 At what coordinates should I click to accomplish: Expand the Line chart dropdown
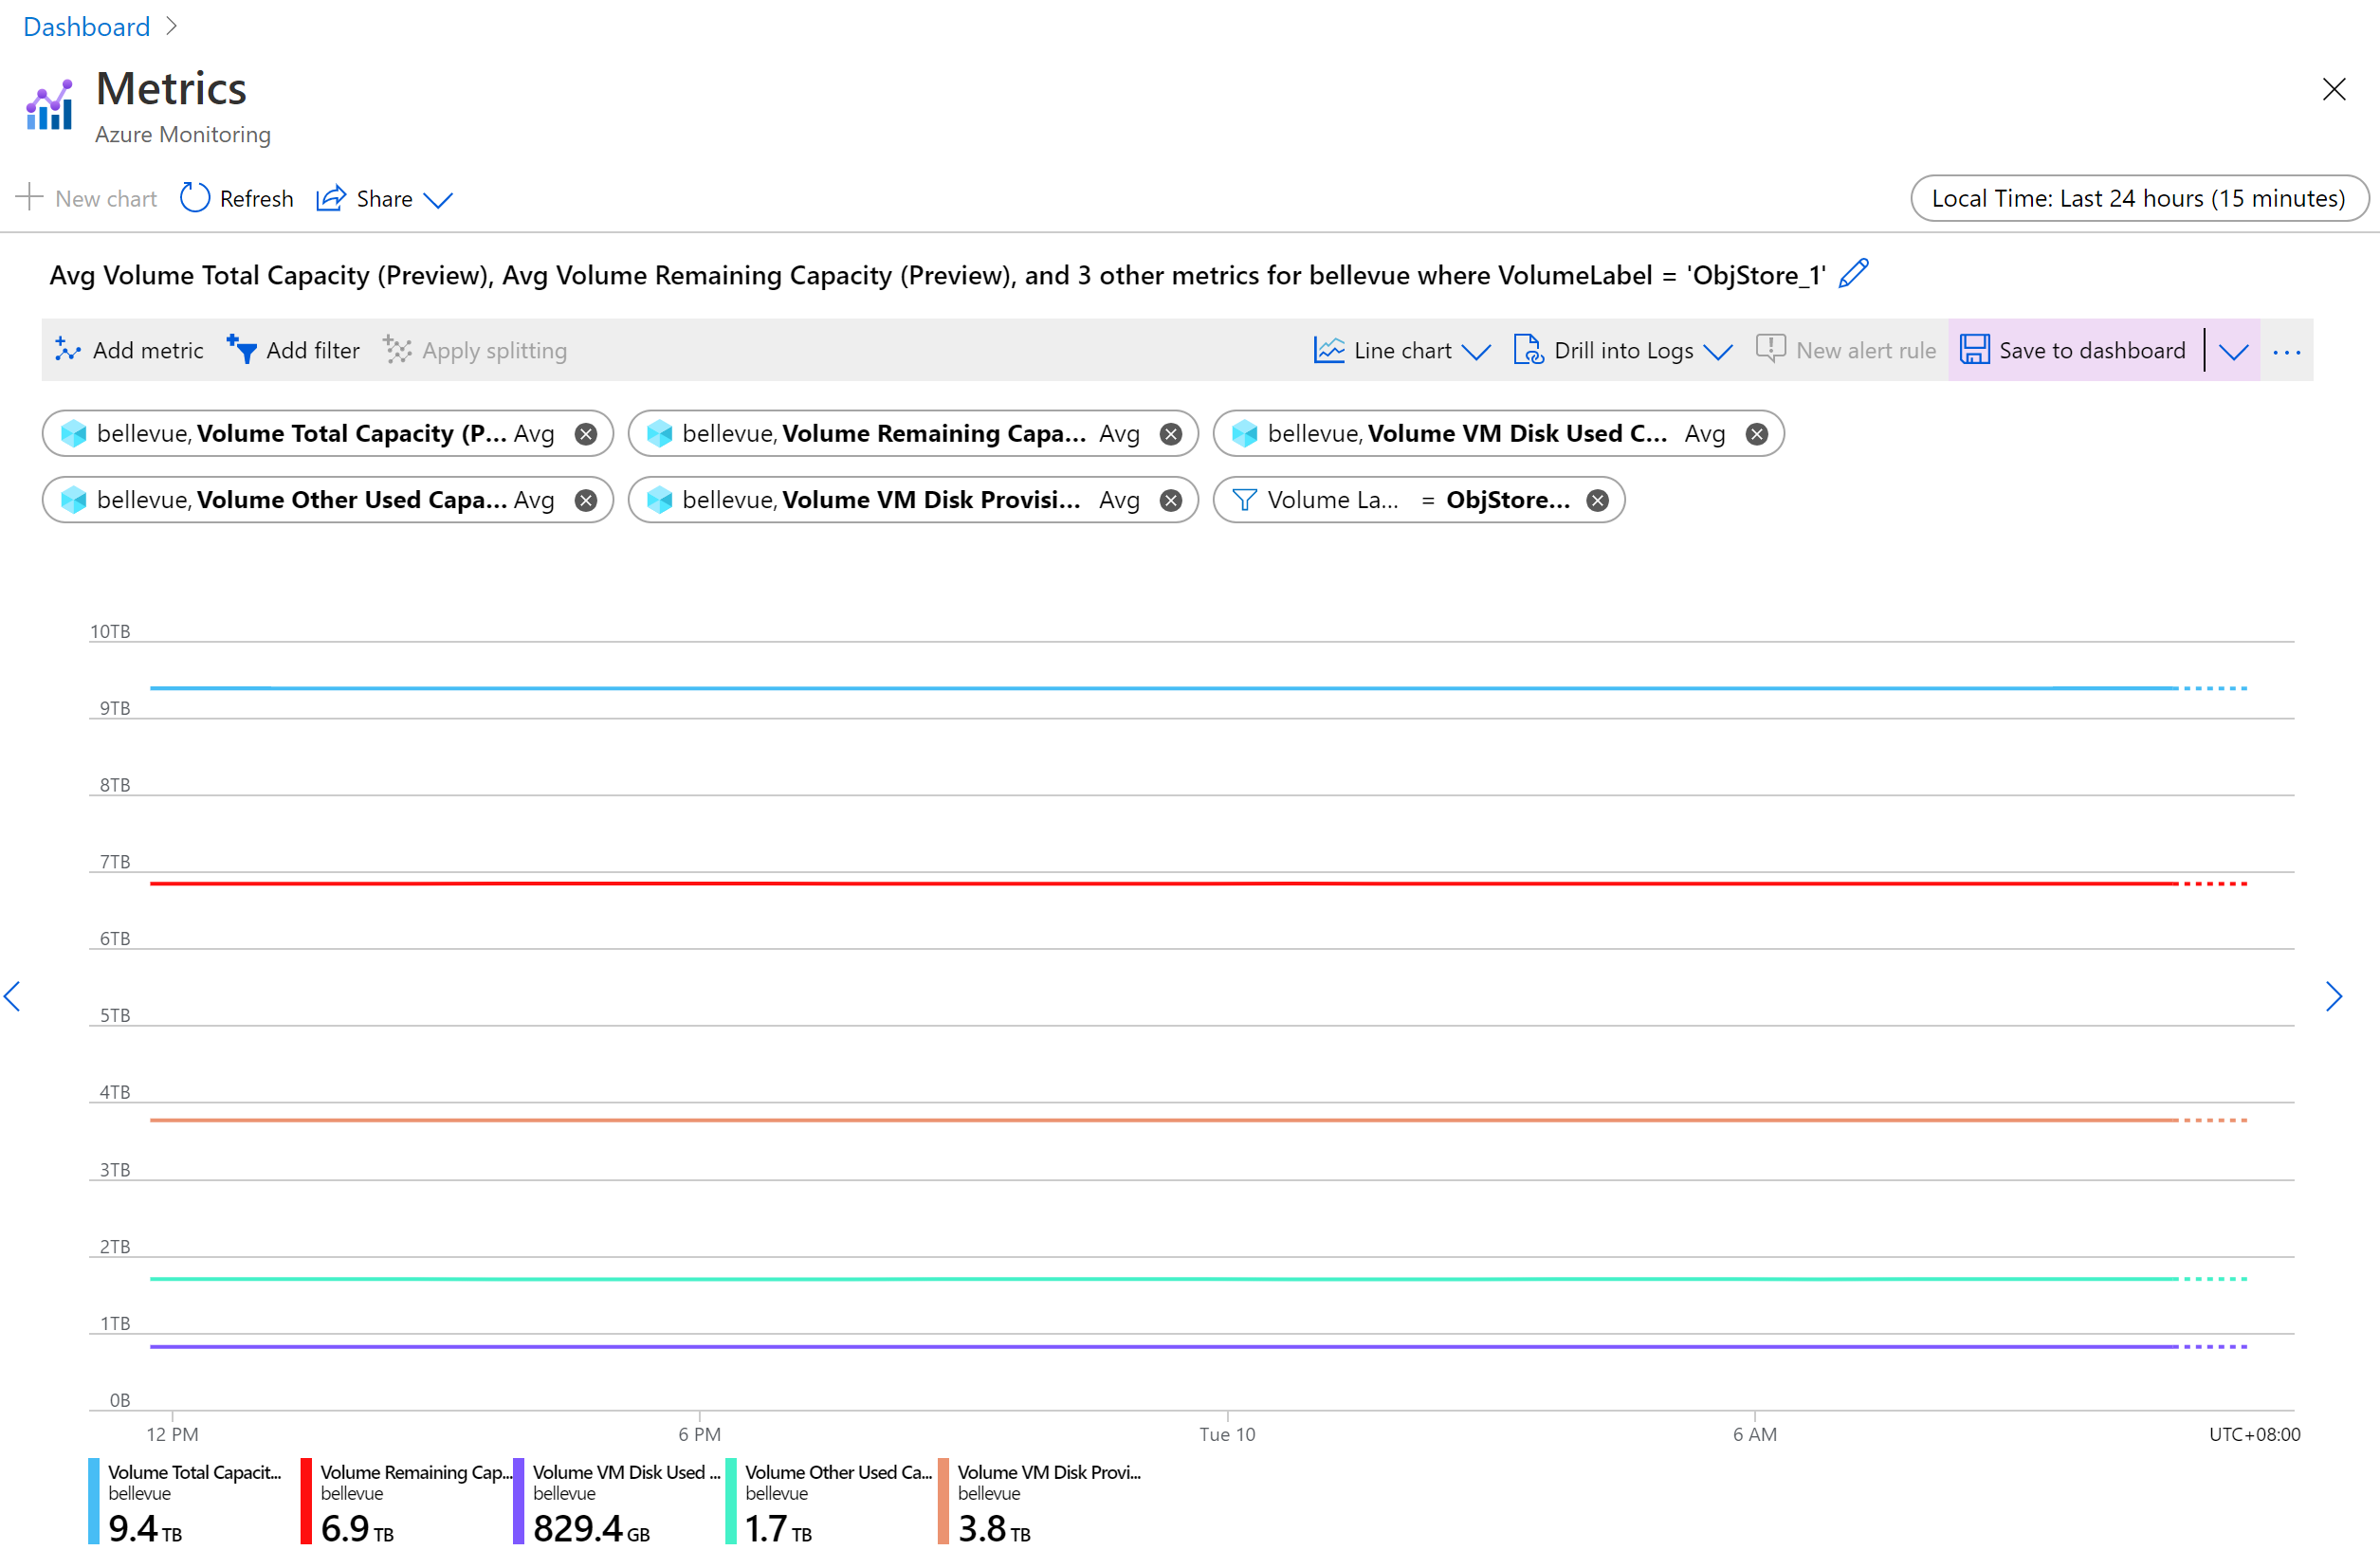pos(1475,350)
